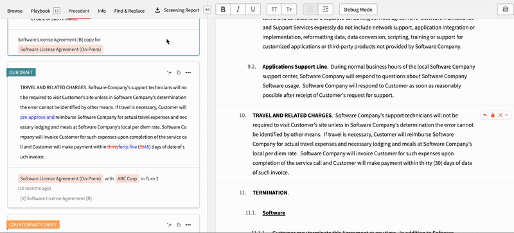Click the undo arrow on clause 10

[x=485, y=115]
